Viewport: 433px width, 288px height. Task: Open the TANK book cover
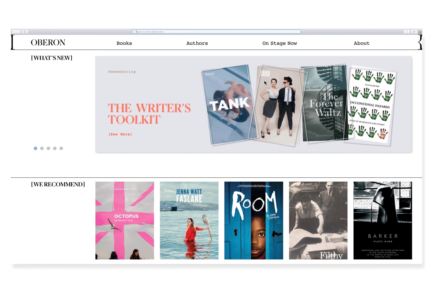click(229, 105)
